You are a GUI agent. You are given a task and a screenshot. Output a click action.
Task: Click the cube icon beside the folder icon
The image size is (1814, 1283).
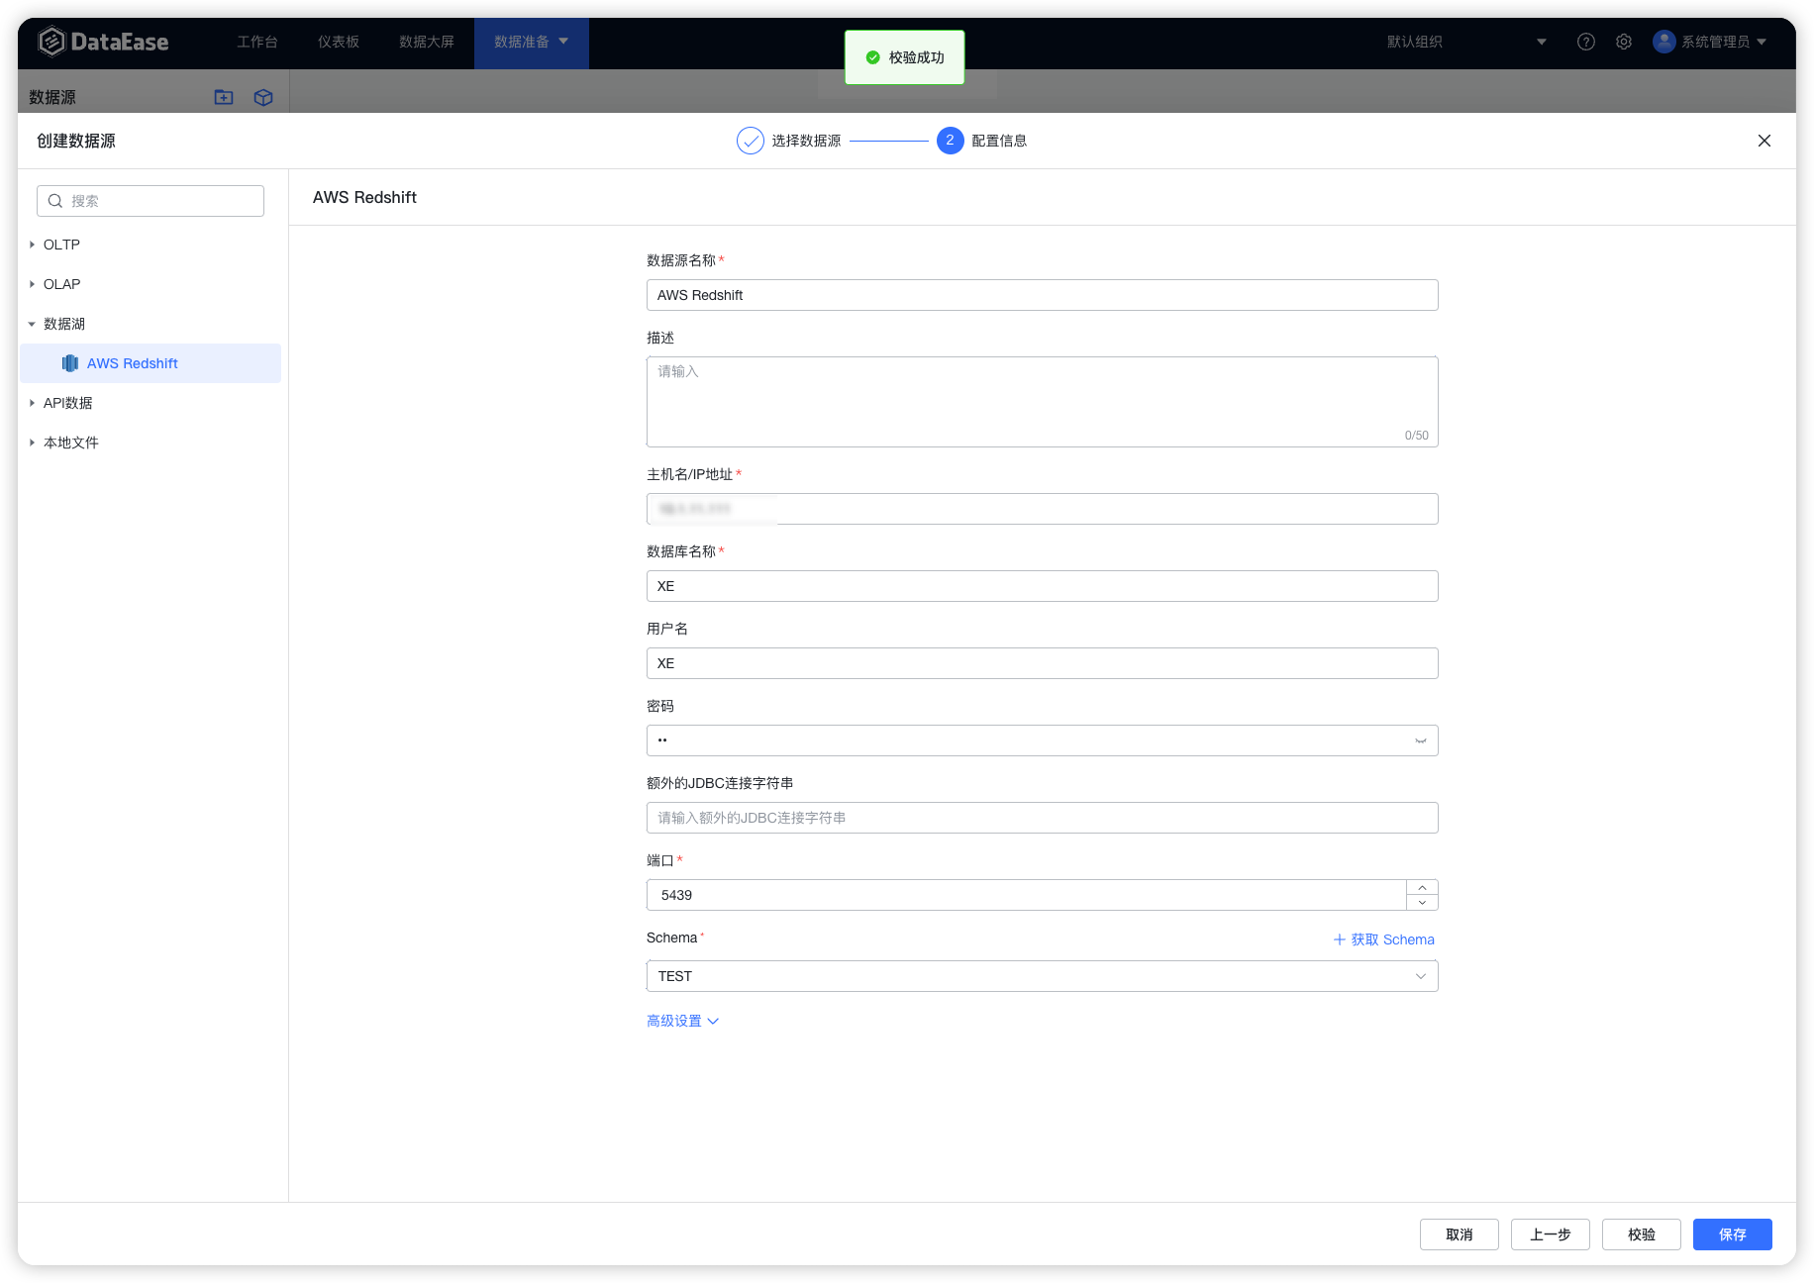click(262, 96)
